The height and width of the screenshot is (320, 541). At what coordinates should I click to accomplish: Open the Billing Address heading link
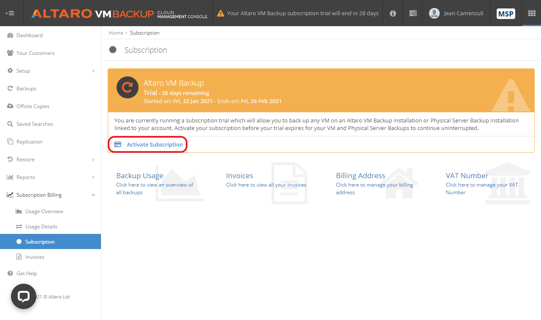[x=361, y=176]
